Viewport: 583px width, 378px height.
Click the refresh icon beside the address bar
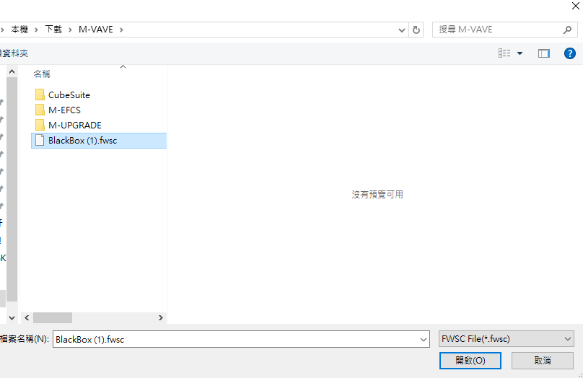[416, 30]
